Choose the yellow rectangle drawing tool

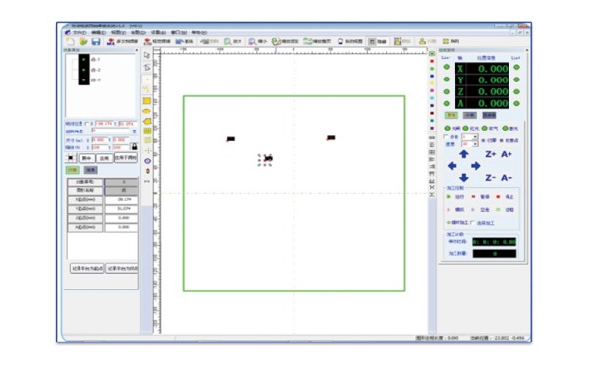(x=147, y=101)
